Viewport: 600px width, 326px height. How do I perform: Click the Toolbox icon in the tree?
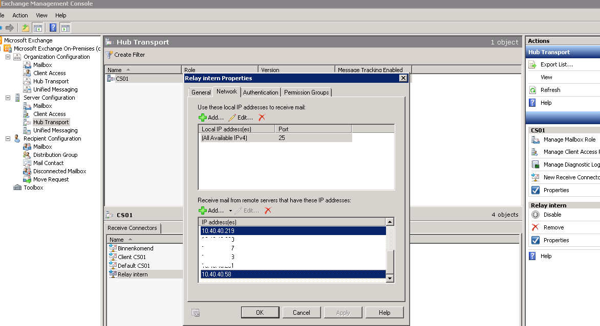tap(17, 188)
